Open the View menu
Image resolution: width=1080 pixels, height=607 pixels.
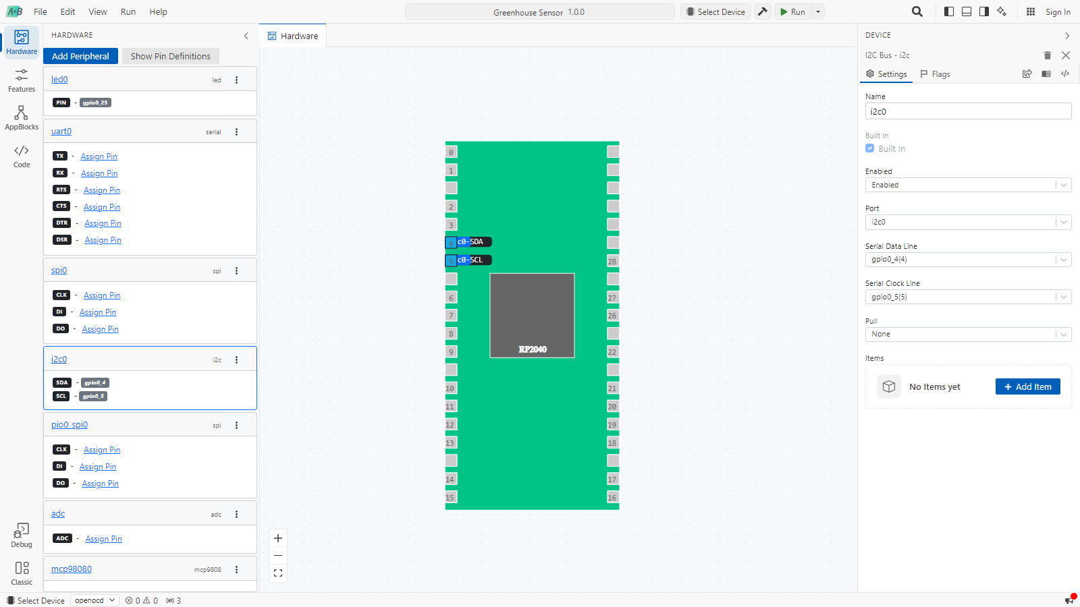pos(98,11)
